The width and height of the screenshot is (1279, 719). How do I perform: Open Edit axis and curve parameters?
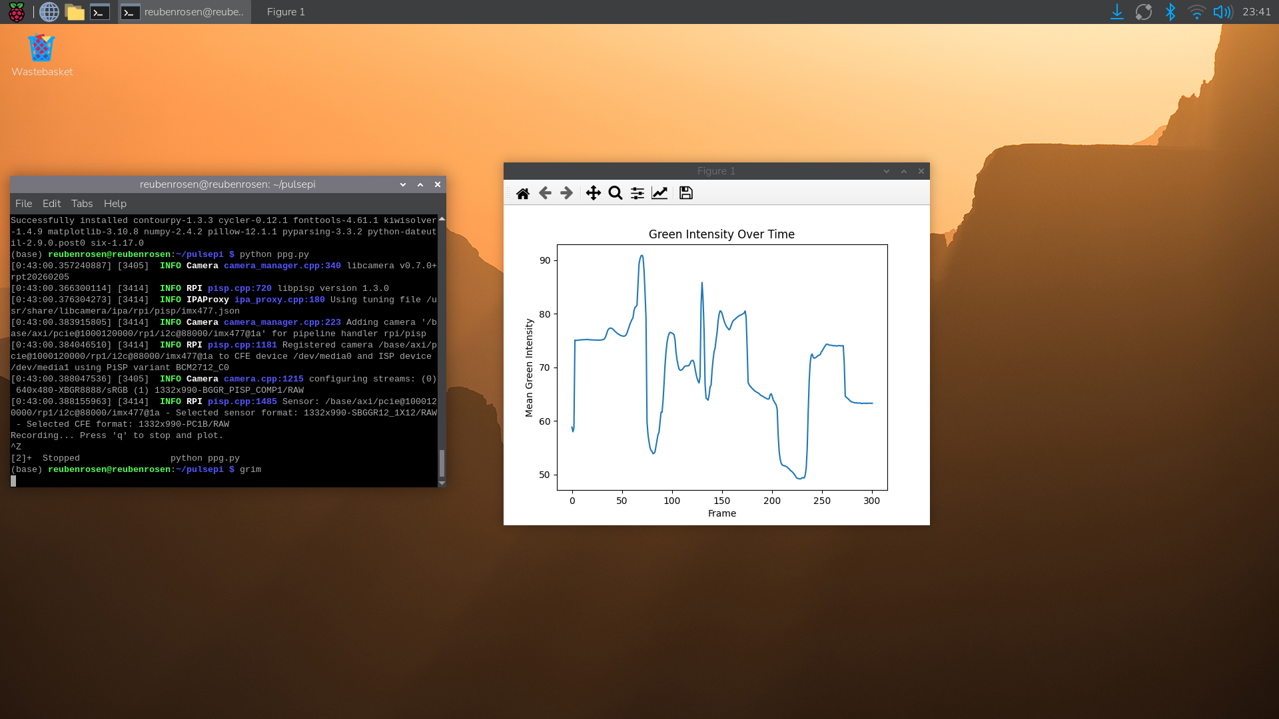659,193
